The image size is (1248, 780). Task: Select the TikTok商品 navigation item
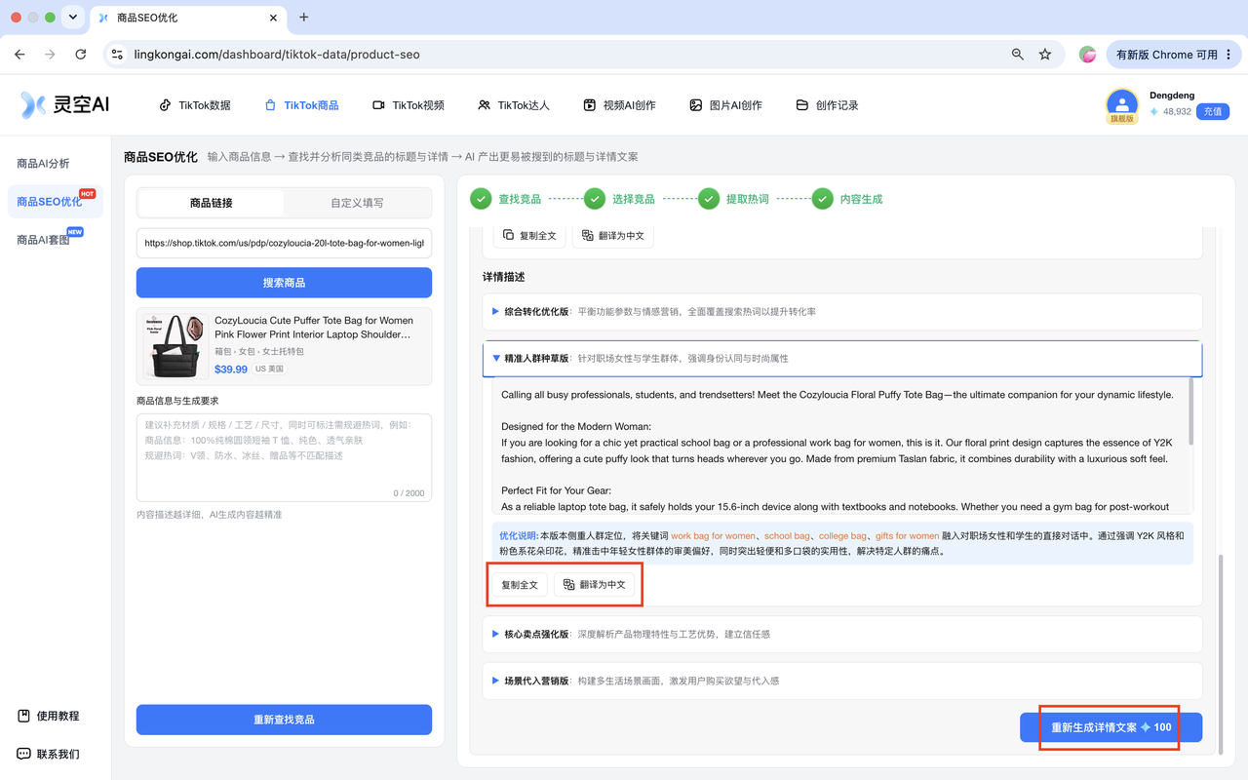302,105
